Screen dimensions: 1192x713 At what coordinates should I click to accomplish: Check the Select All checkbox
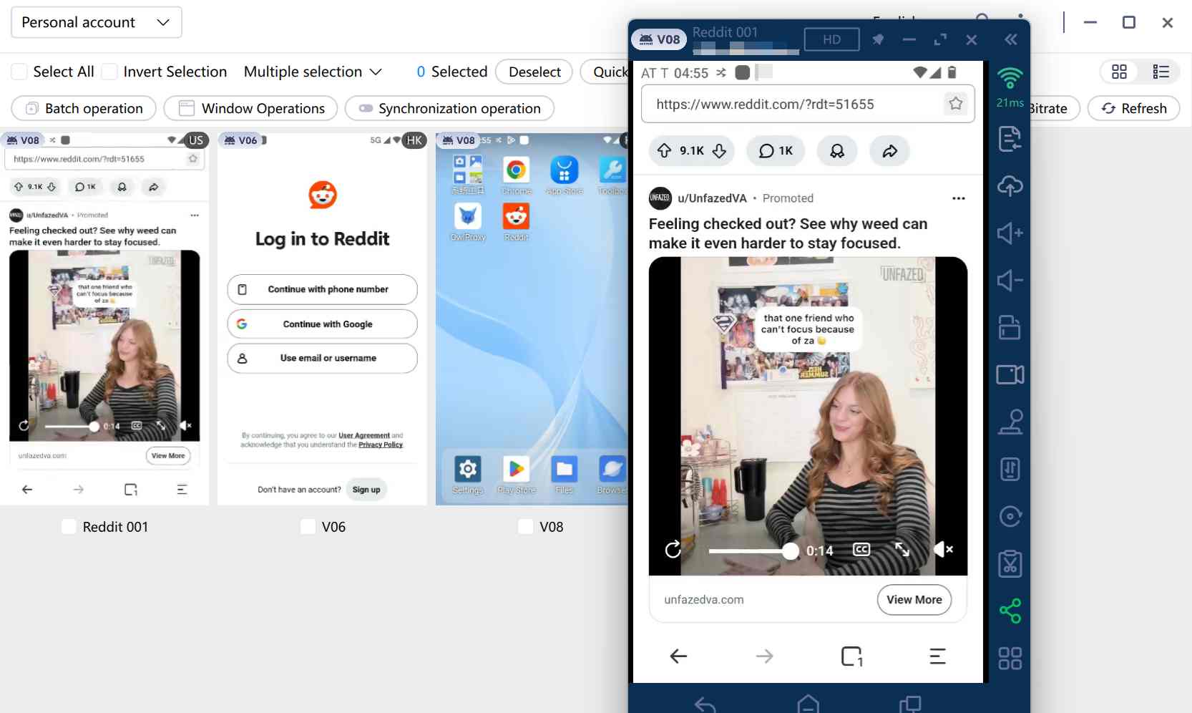pyautogui.click(x=20, y=72)
